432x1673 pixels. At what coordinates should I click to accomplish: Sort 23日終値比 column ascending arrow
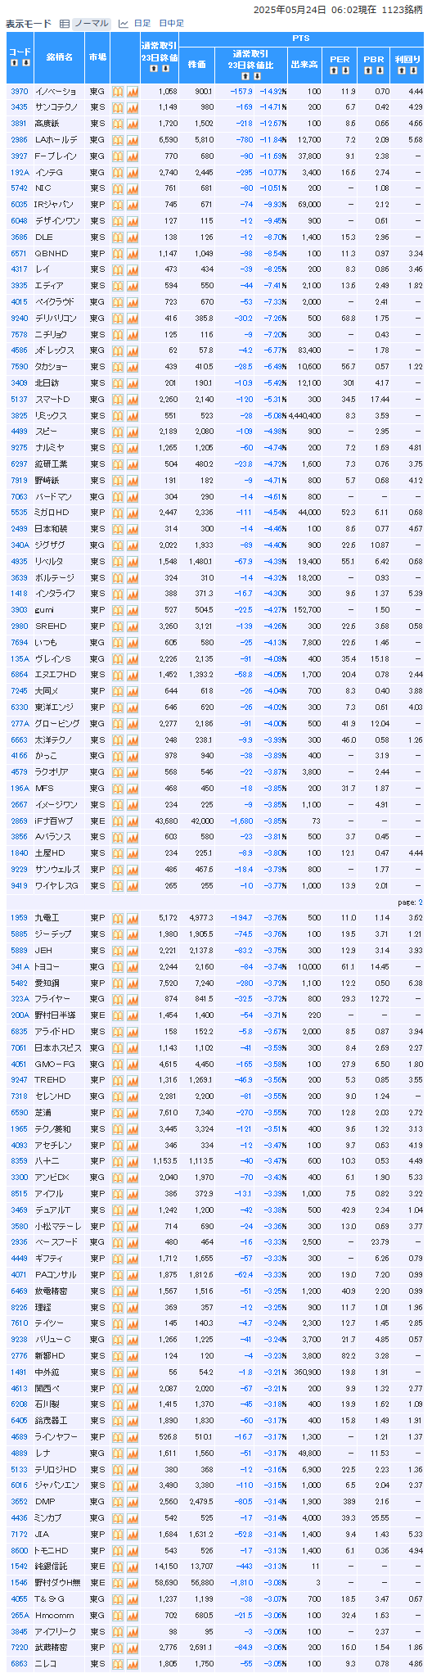pos(246,76)
